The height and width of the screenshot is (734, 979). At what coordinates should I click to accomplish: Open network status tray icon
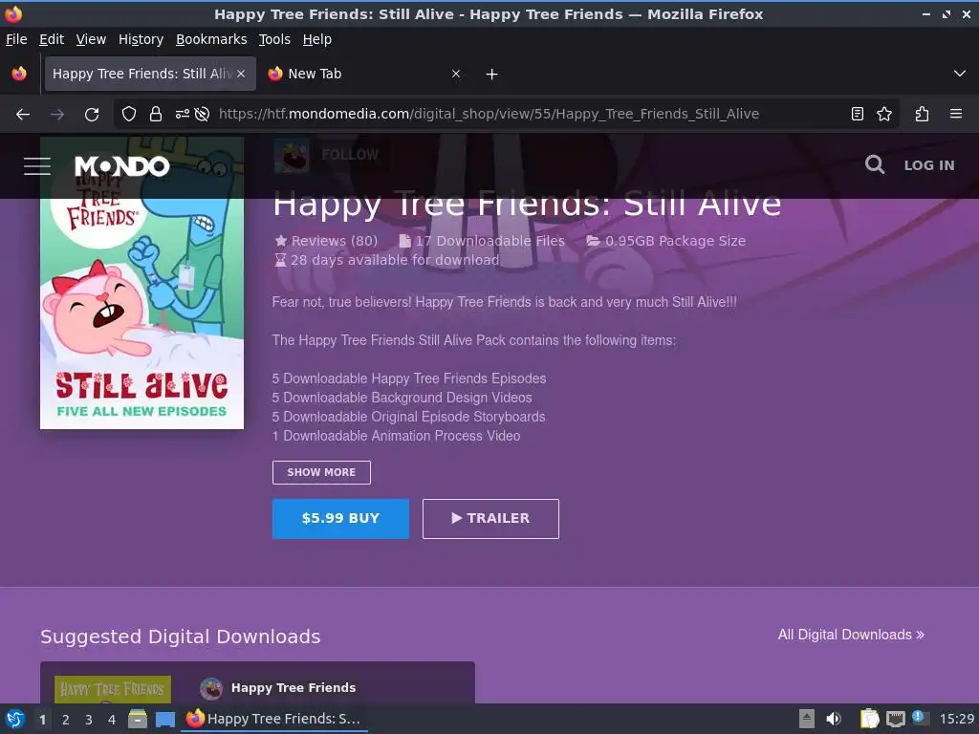point(895,719)
